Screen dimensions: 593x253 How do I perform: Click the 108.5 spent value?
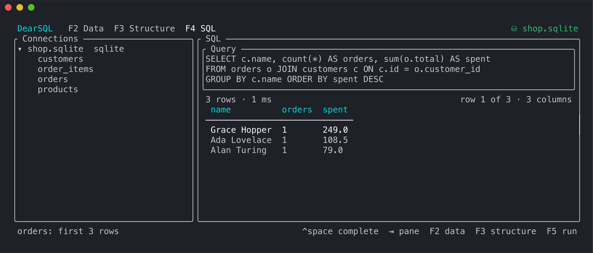click(335, 140)
